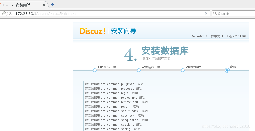Click the Discuz!X3.2 version text

coord(219,36)
